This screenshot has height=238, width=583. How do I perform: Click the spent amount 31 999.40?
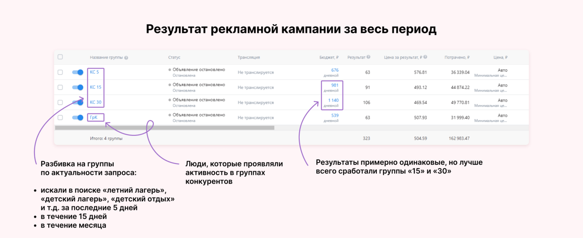(x=460, y=117)
